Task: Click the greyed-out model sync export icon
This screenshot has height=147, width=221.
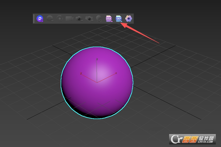Action: coord(50,19)
